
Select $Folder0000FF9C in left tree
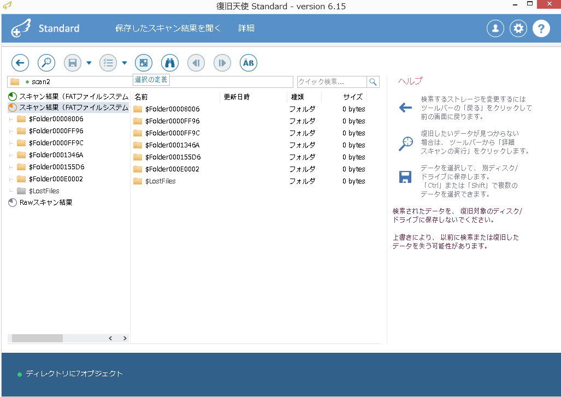coord(50,143)
